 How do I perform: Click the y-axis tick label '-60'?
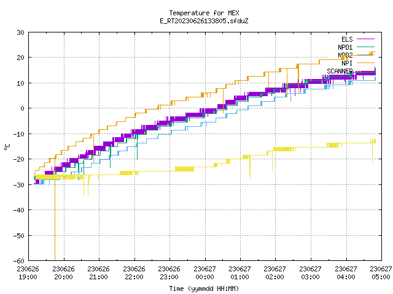tap(19, 261)
